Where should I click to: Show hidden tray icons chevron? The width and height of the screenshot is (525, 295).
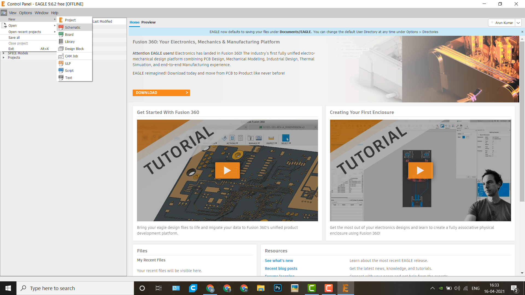coord(433,288)
